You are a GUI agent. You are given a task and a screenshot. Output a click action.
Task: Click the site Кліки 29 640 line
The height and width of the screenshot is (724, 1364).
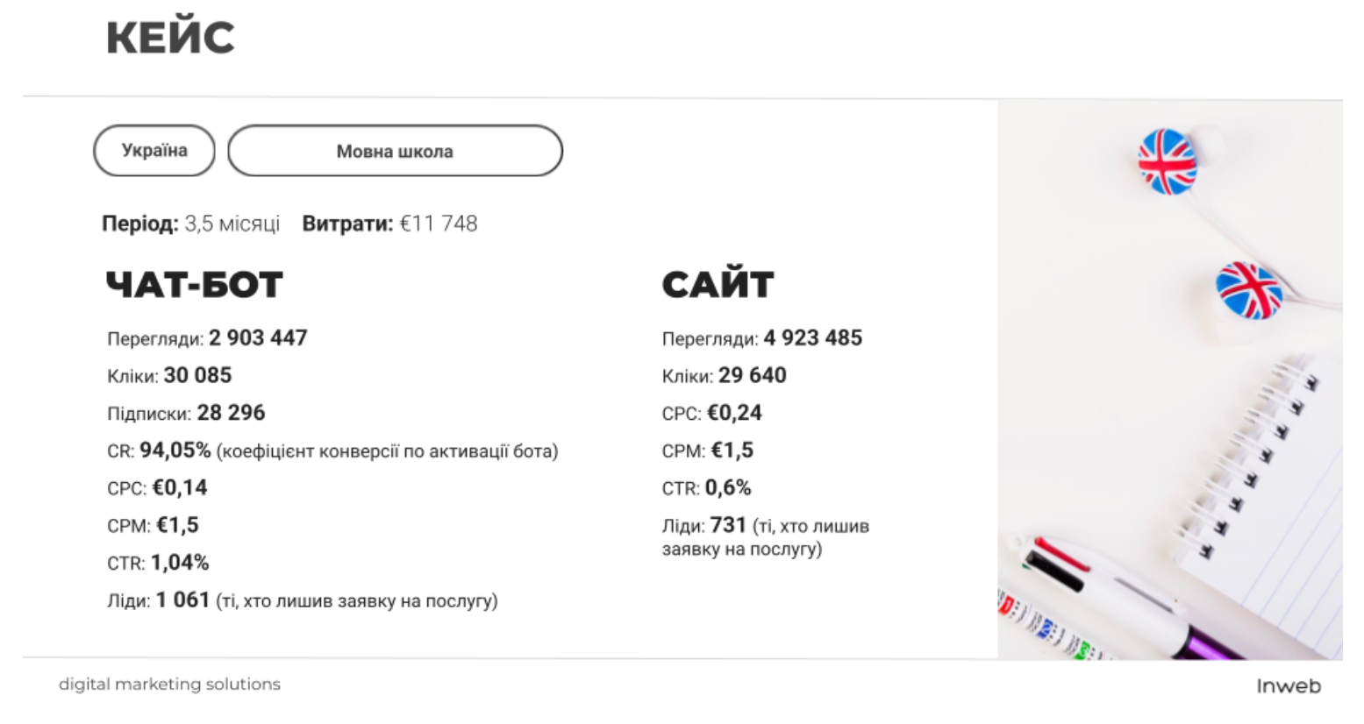[725, 376]
